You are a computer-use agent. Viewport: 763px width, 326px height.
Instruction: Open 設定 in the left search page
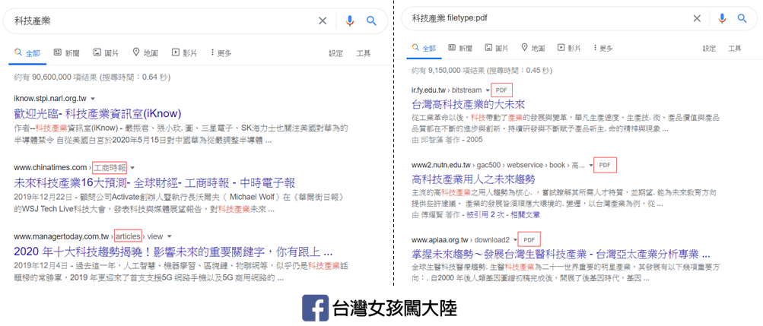pos(335,53)
